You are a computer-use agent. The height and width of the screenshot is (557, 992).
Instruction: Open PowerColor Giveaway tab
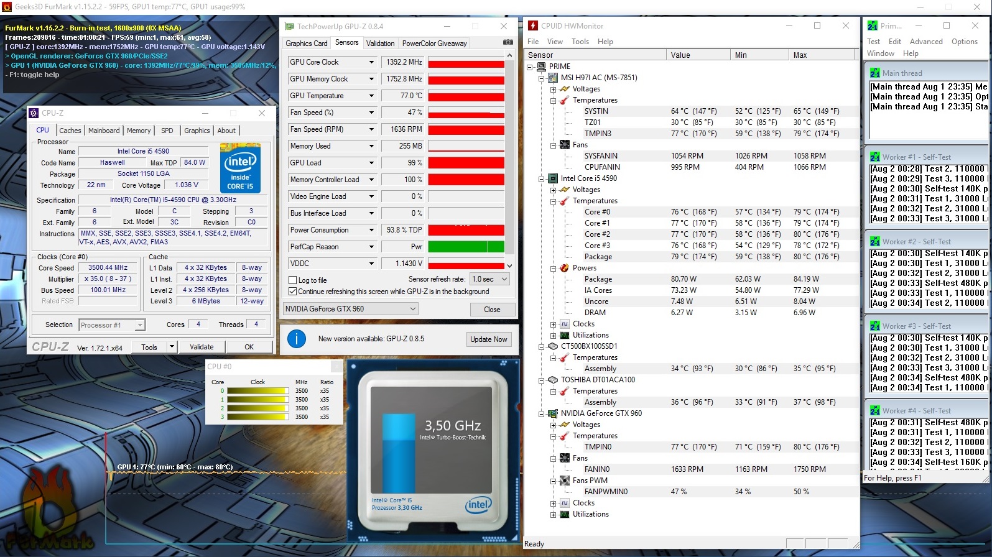tap(434, 44)
